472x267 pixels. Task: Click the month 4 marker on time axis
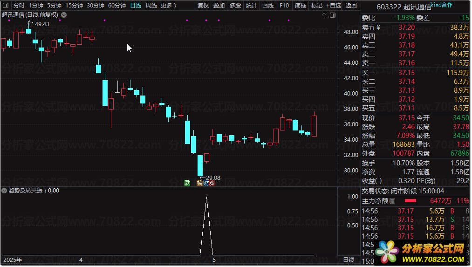point(81,260)
